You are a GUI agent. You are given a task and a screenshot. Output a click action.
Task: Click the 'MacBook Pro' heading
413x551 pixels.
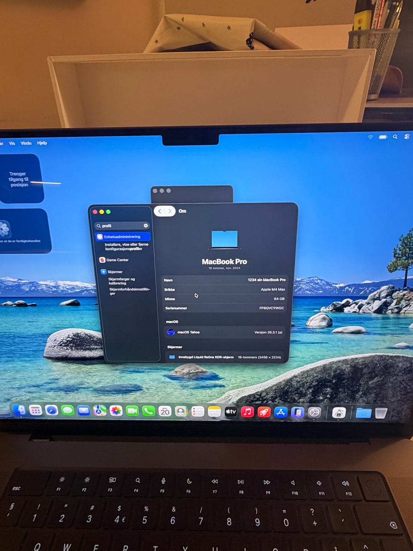(225, 261)
